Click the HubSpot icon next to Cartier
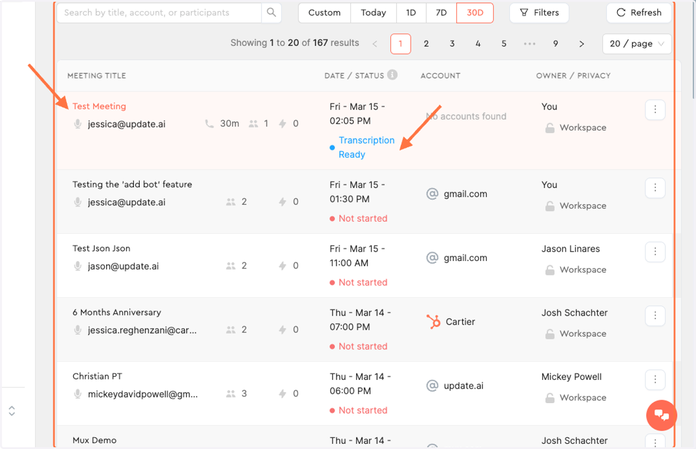Screen dimensions: 696x449 pos(433,322)
